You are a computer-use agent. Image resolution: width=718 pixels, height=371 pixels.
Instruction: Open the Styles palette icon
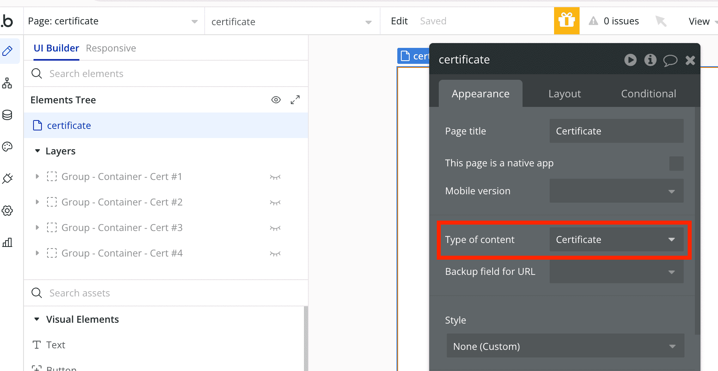(x=7, y=147)
